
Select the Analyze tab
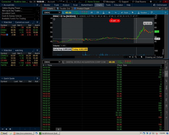66,5
